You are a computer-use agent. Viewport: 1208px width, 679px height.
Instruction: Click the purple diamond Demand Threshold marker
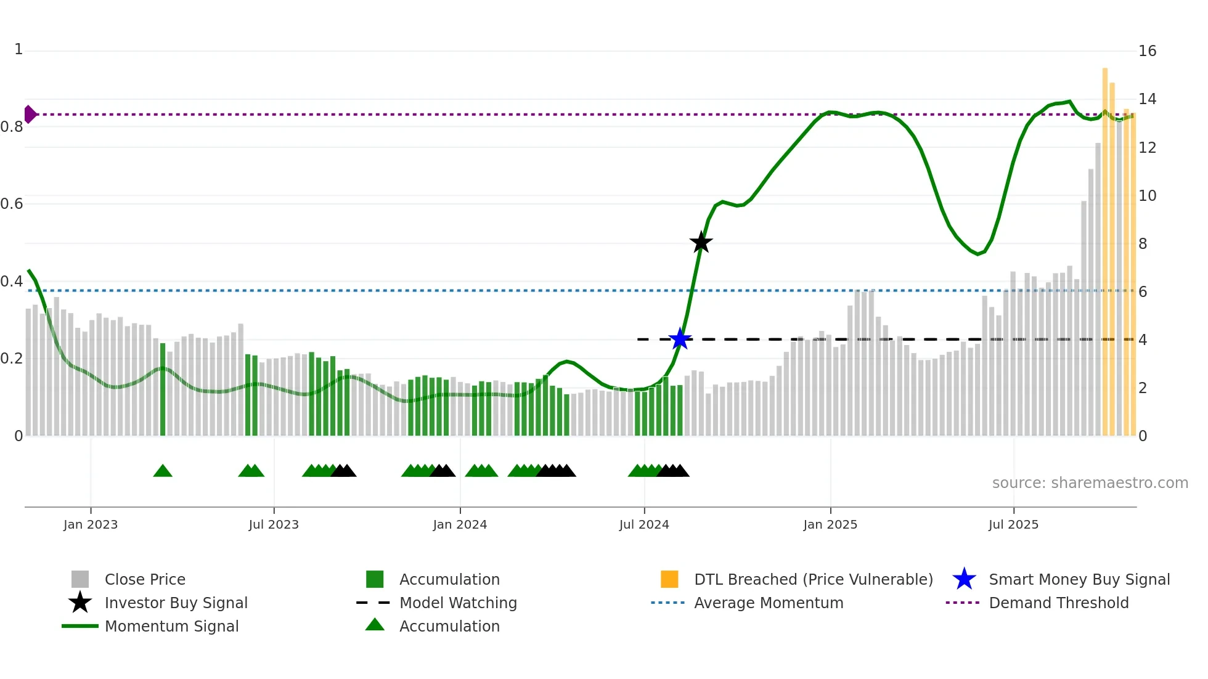30,114
